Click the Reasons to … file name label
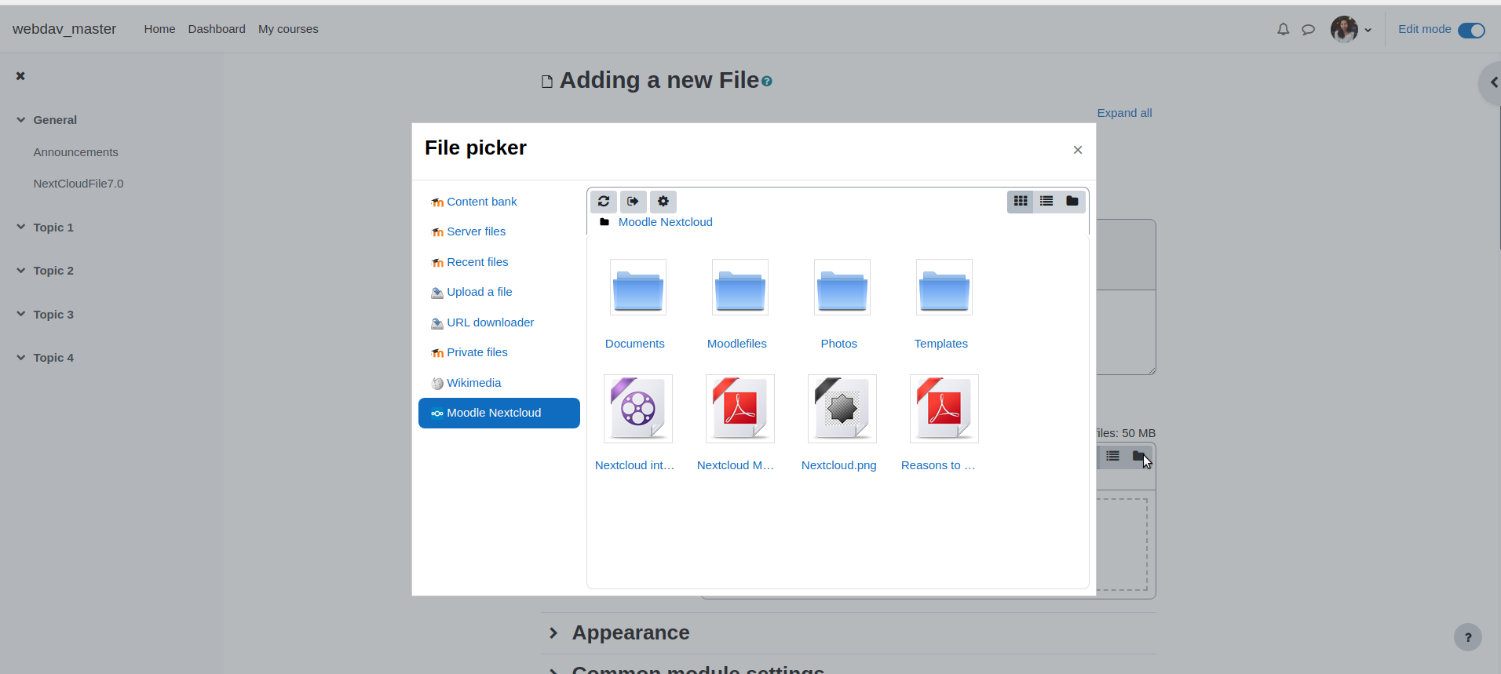 [x=938, y=465]
